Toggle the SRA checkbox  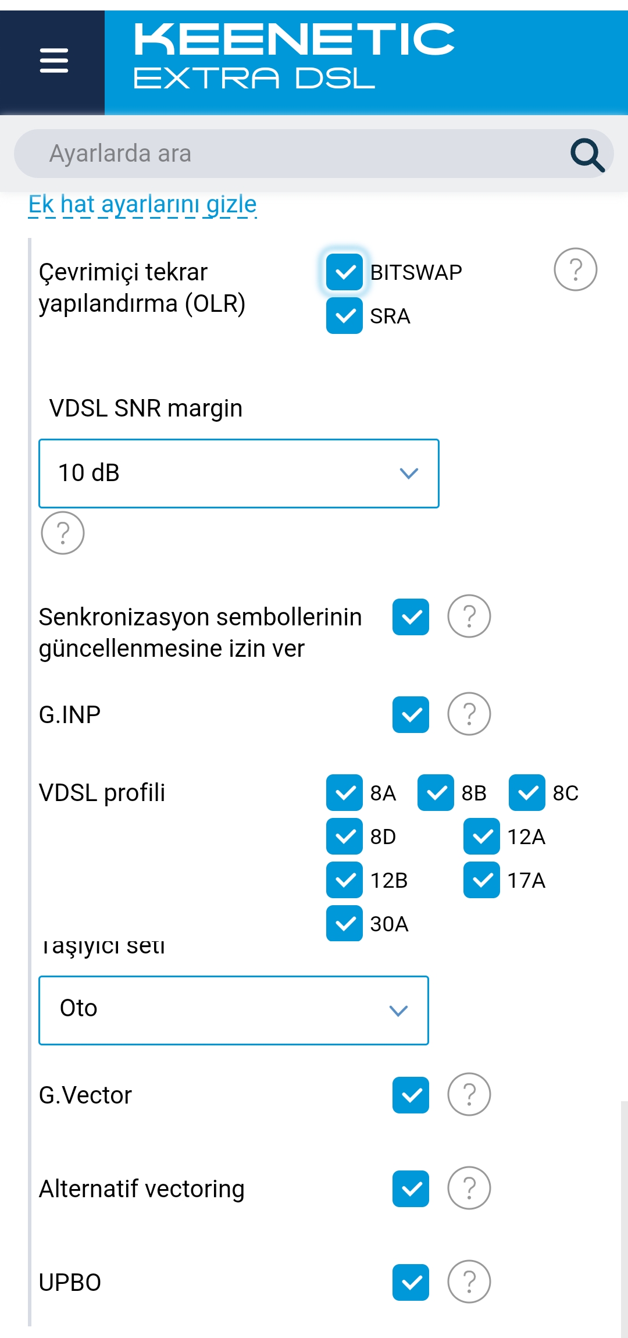(344, 315)
